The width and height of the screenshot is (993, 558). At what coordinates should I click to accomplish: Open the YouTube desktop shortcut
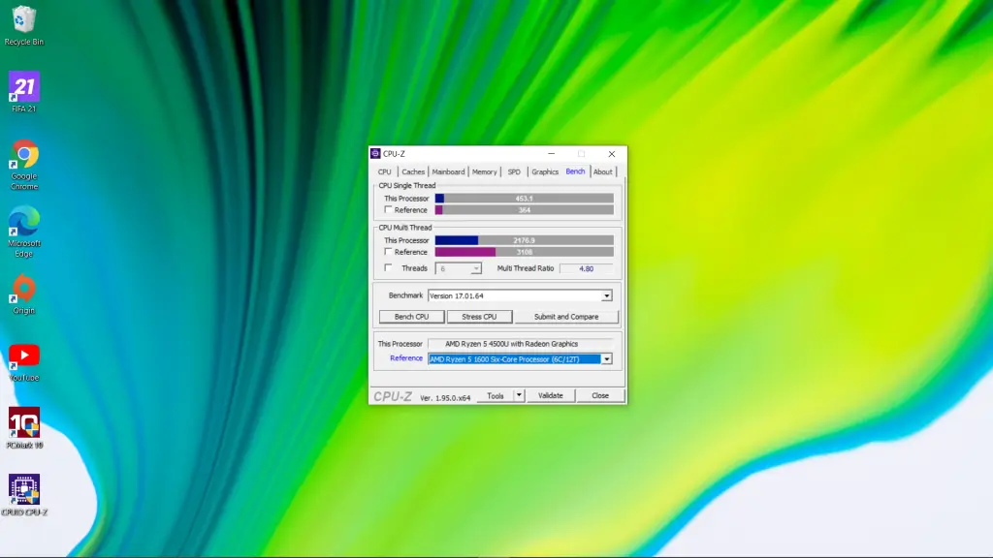click(24, 363)
